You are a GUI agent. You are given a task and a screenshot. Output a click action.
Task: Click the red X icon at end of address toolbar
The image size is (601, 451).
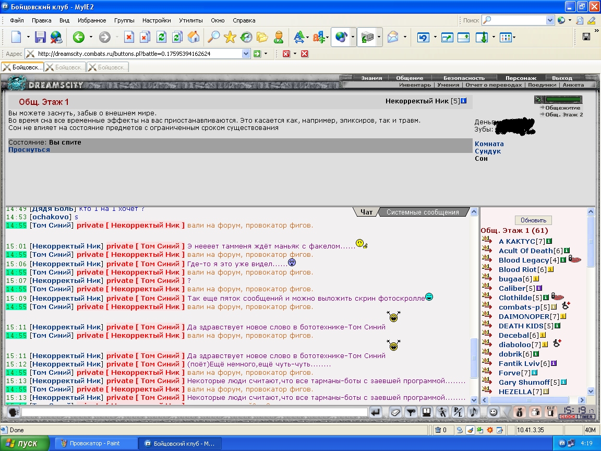[x=304, y=54]
